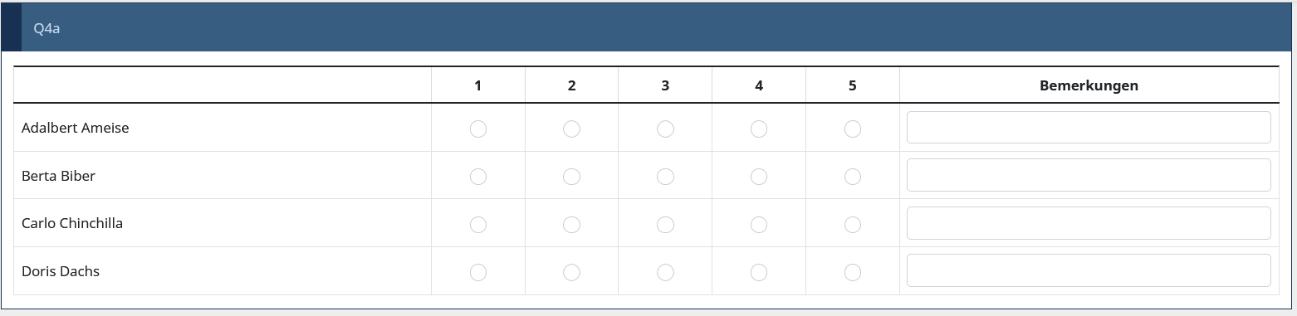Choose rating 2 for Berta Biber
Viewport: 1297px width, 316px height.
[571, 177]
